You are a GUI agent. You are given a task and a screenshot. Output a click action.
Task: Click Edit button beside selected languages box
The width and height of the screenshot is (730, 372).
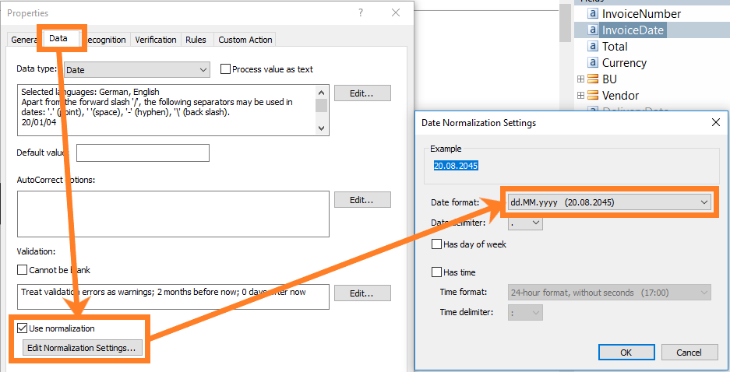(362, 93)
